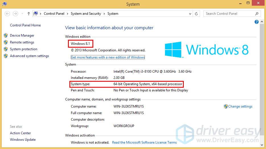Expand the address bar history dropdown
The width and height of the screenshot is (266, 149).
click(190, 14)
